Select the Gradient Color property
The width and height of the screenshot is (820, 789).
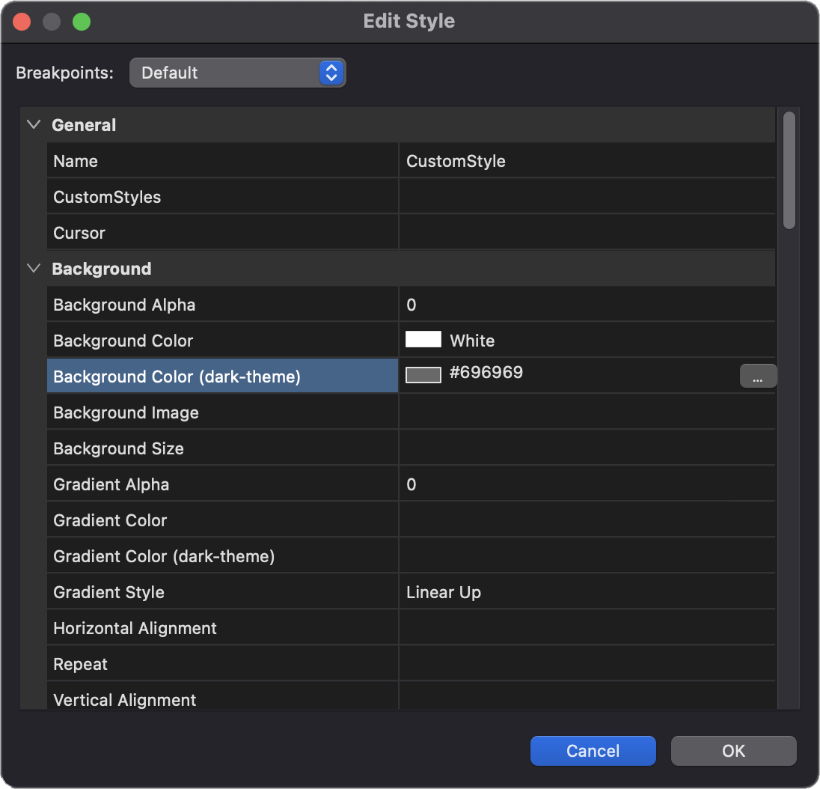[222, 520]
